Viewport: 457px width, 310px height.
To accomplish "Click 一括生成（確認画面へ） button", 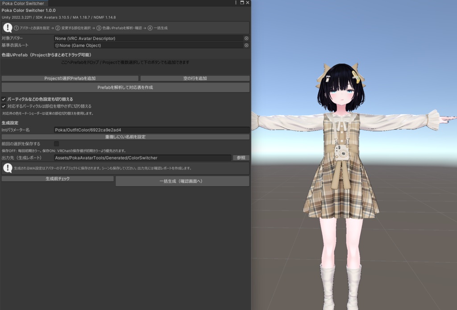I will click(x=183, y=181).
